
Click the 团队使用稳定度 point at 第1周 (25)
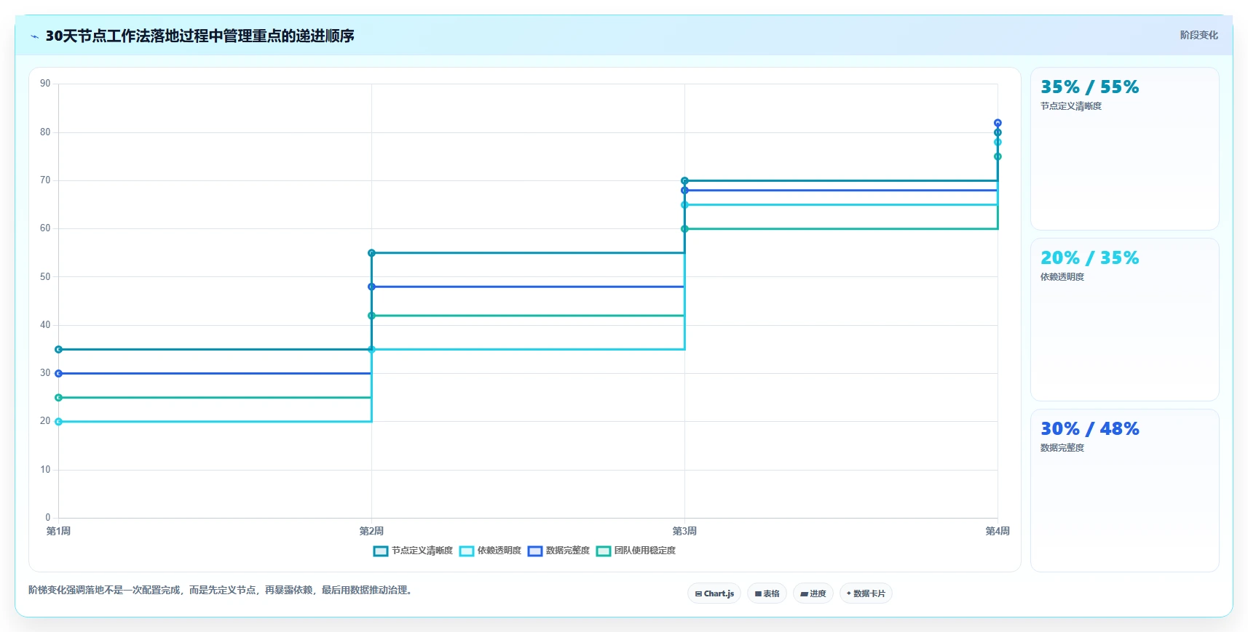[58, 398]
